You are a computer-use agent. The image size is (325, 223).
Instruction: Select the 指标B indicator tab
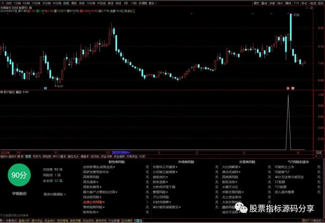point(12,156)
